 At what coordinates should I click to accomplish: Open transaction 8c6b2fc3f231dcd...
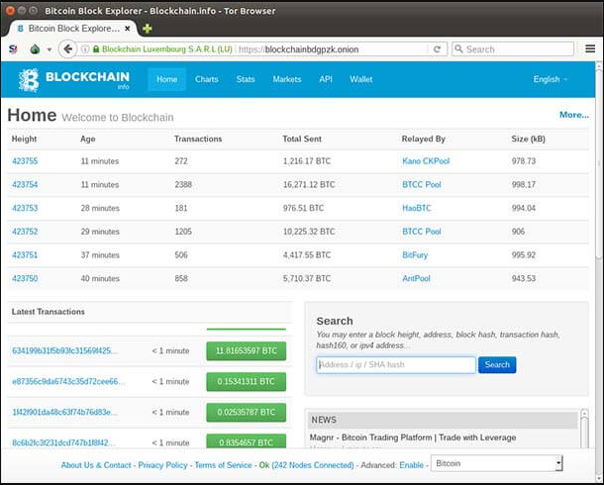point(63,442)
